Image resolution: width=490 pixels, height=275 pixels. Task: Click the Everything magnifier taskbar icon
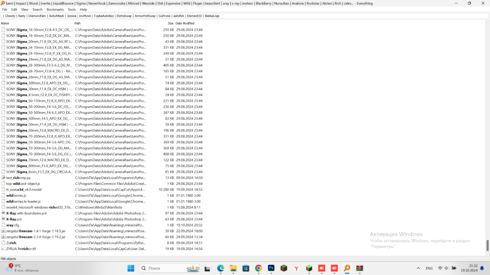[x=347, y=268]
